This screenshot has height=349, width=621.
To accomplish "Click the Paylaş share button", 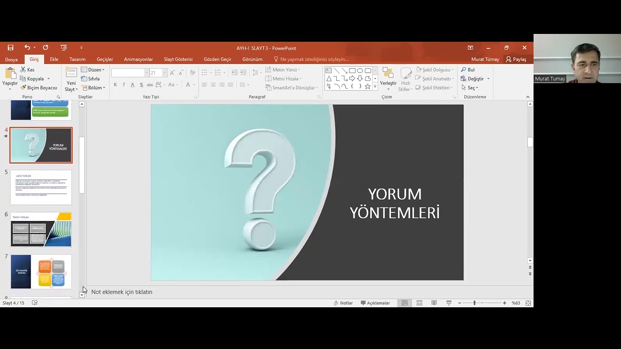I will click(x=516, y=59).
